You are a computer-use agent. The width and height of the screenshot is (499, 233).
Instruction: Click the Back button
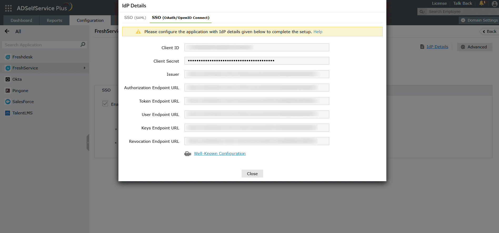tap(489, 32)
